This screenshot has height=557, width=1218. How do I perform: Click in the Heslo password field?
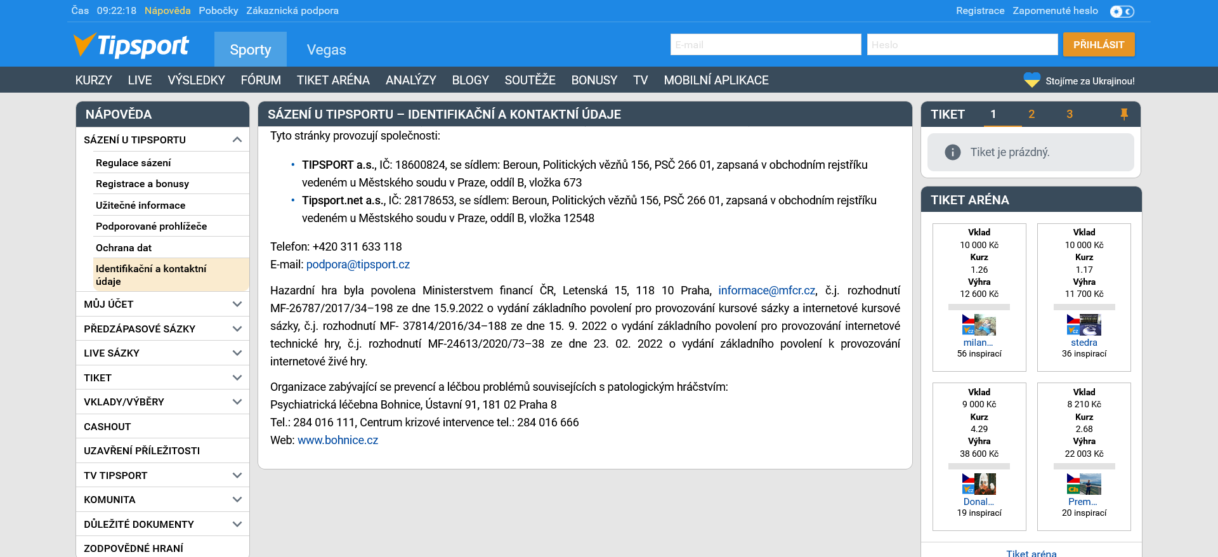pos(962,44)
